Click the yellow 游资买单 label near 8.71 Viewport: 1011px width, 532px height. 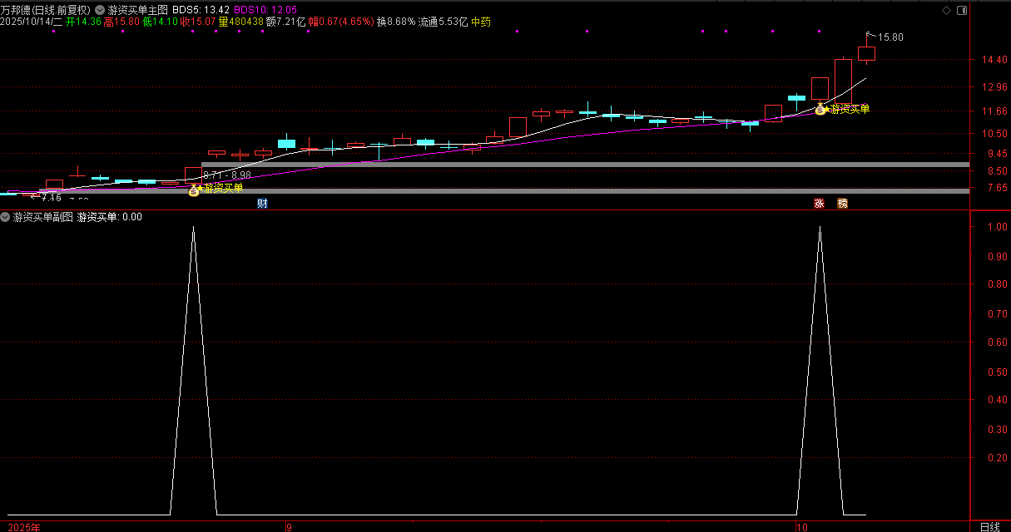click(x=222, y=189)
